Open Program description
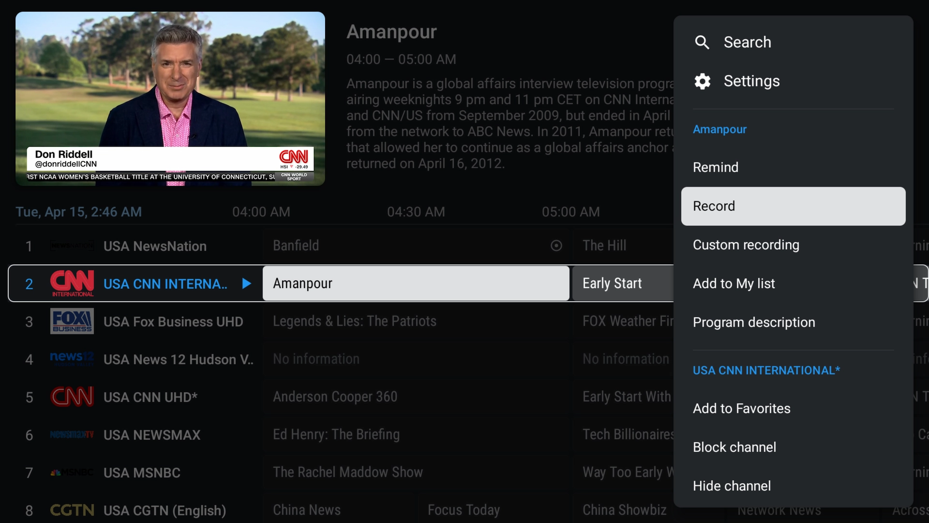Viewport: 929px width, 523px height. pyautogui.click(x=794, y=323)
